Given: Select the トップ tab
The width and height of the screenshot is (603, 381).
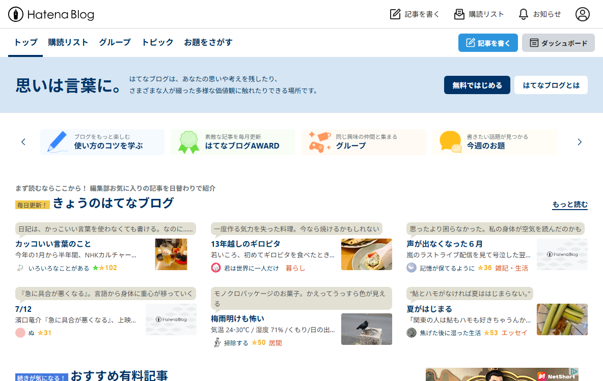Looking at the screenshot, I should point(25,42).
